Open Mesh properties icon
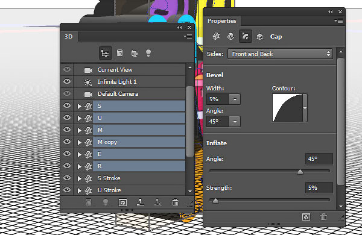362x235 pixels. coord(216,36)
